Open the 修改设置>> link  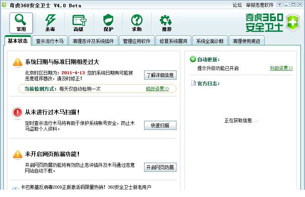pyautogui.click(x=157, y=89)
